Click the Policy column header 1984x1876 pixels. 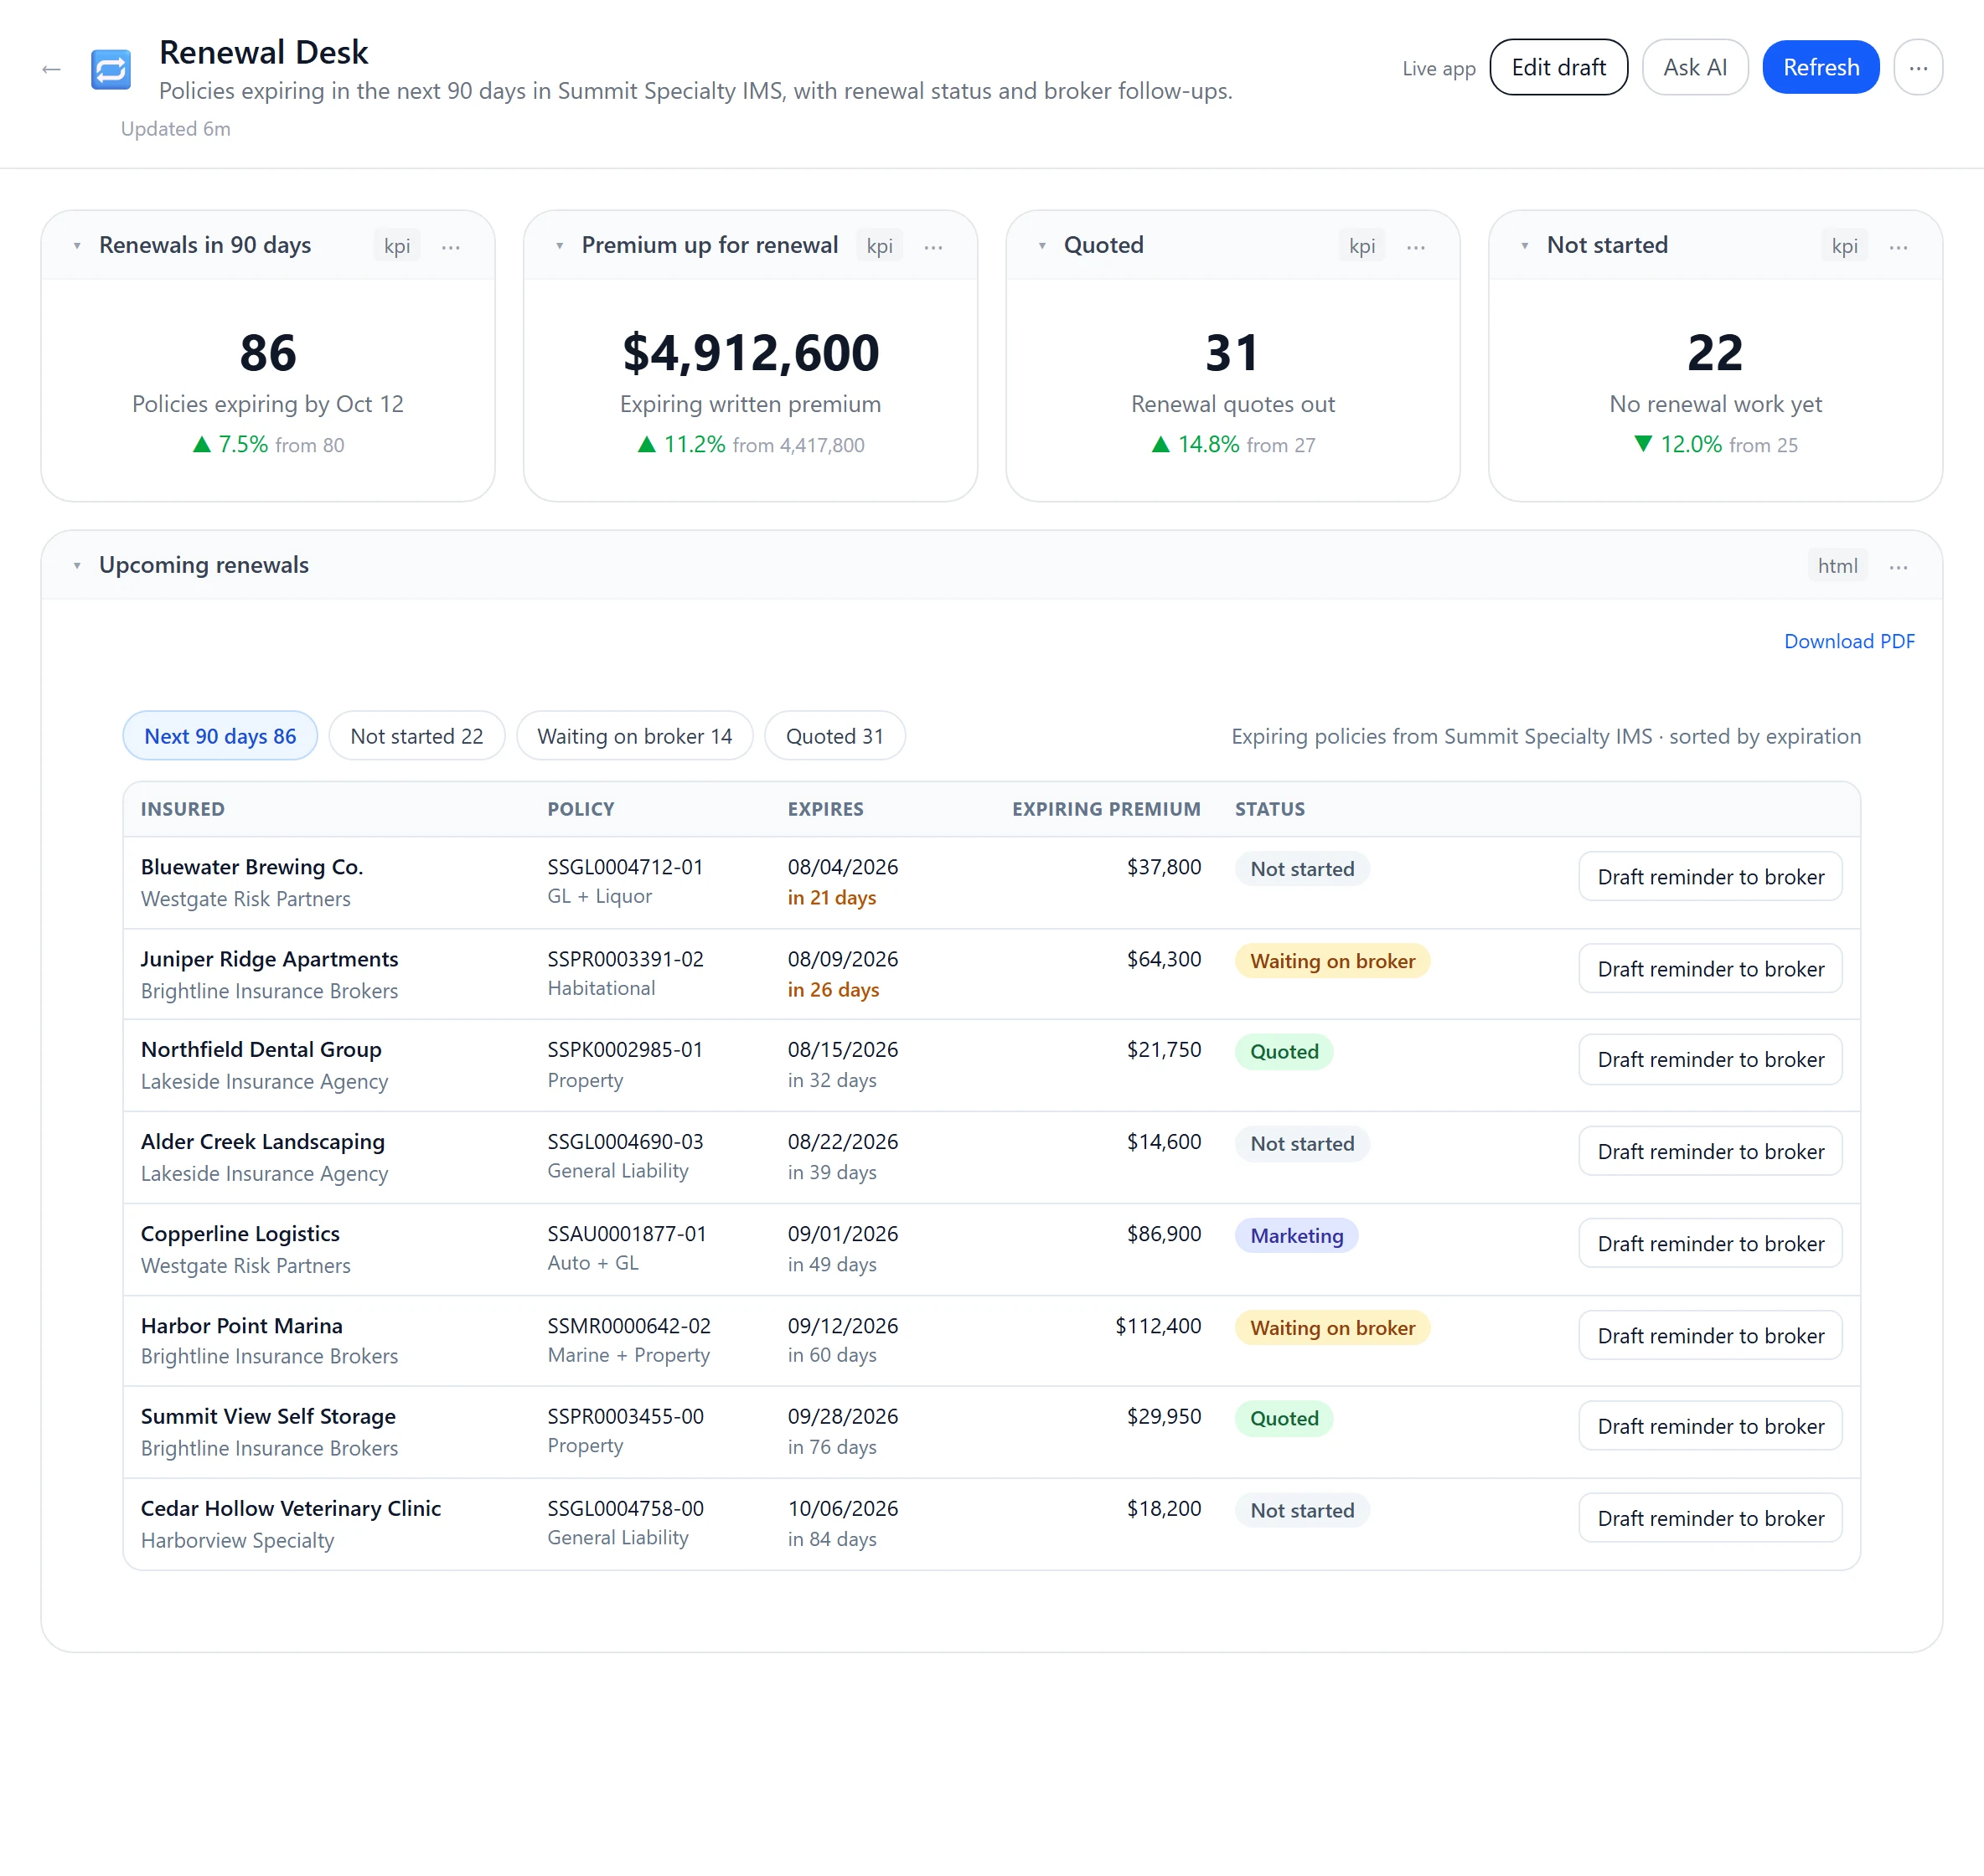click(x=581, y=809)
